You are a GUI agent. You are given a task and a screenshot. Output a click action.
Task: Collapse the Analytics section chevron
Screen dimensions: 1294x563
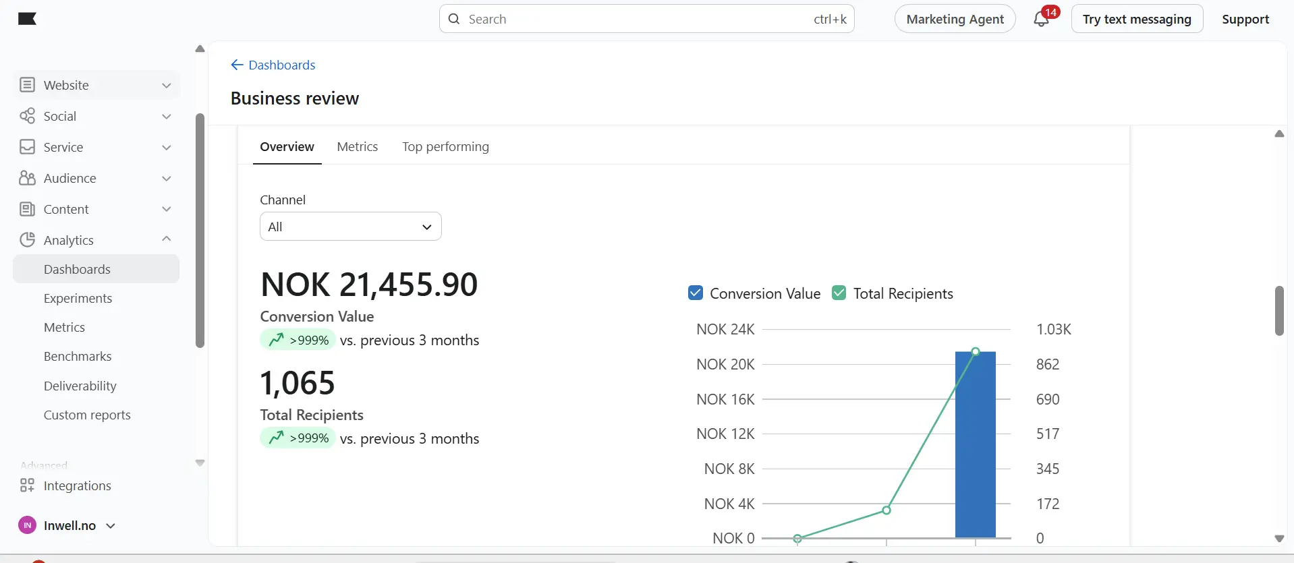(167, 239)
